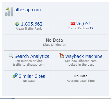Click the Average Load Time label
This screenshot has height=99, width=111.
(81, 81)
